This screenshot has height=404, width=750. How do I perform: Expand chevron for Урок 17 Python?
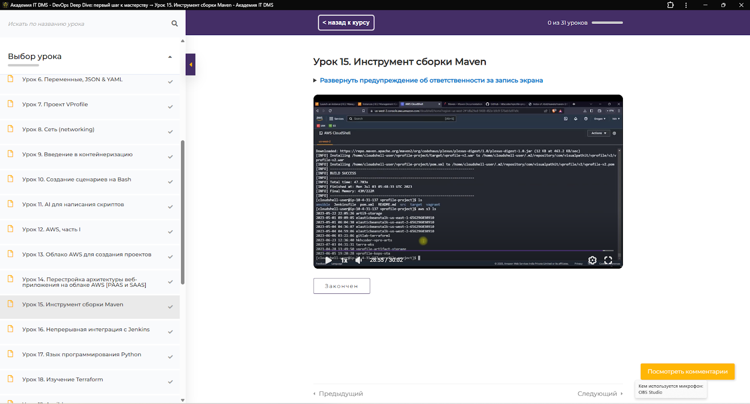click(x=171, y=357)
